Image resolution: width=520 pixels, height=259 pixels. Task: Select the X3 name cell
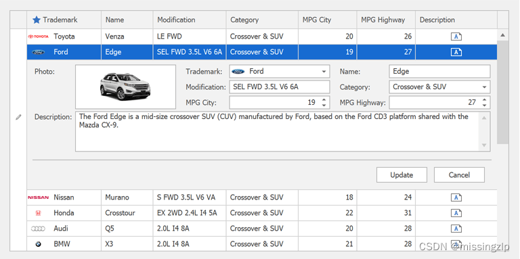tap(127, 244)
